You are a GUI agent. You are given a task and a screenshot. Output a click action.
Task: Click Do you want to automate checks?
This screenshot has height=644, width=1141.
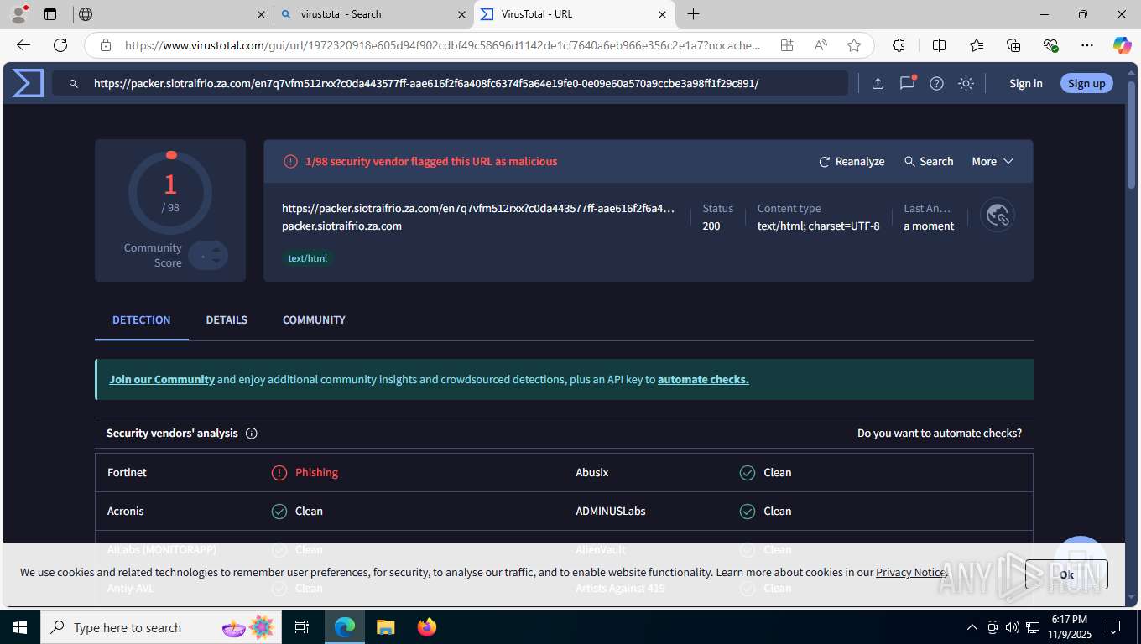pos(940,434)
